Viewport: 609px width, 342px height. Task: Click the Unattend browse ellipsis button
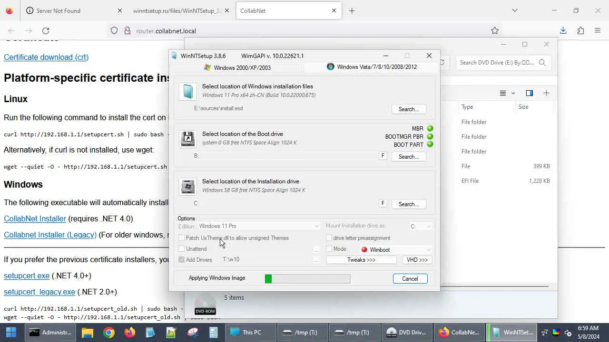pos(316,249)
